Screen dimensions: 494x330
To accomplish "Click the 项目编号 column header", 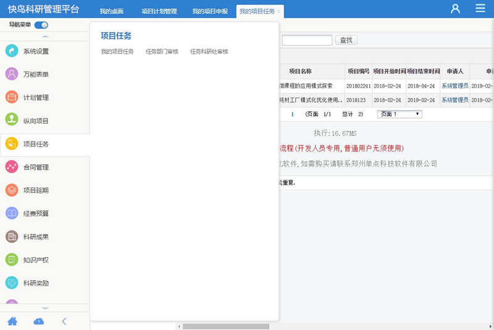I will (359, 71).
